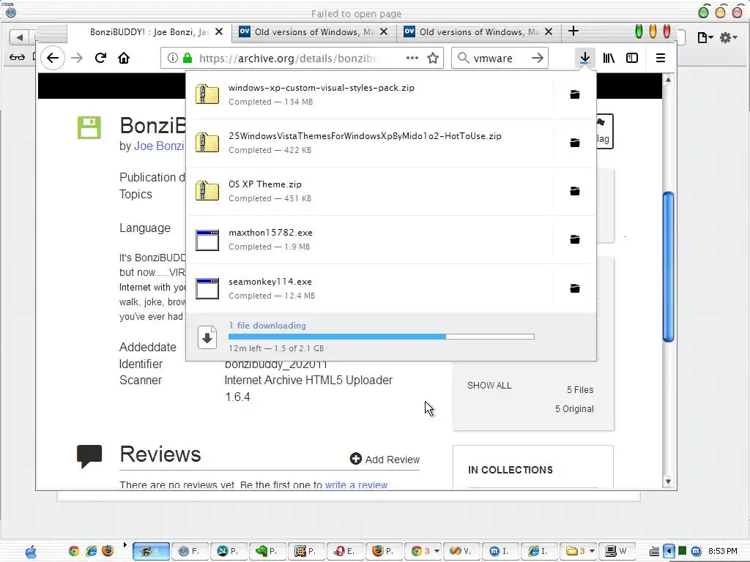Click the gear icon in background window toolbar
750x562 pixels.
[727, 38]
